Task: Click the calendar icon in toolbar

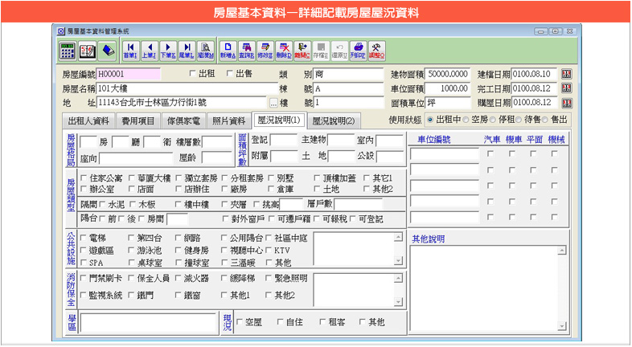Action: click(x=87, y=49)
